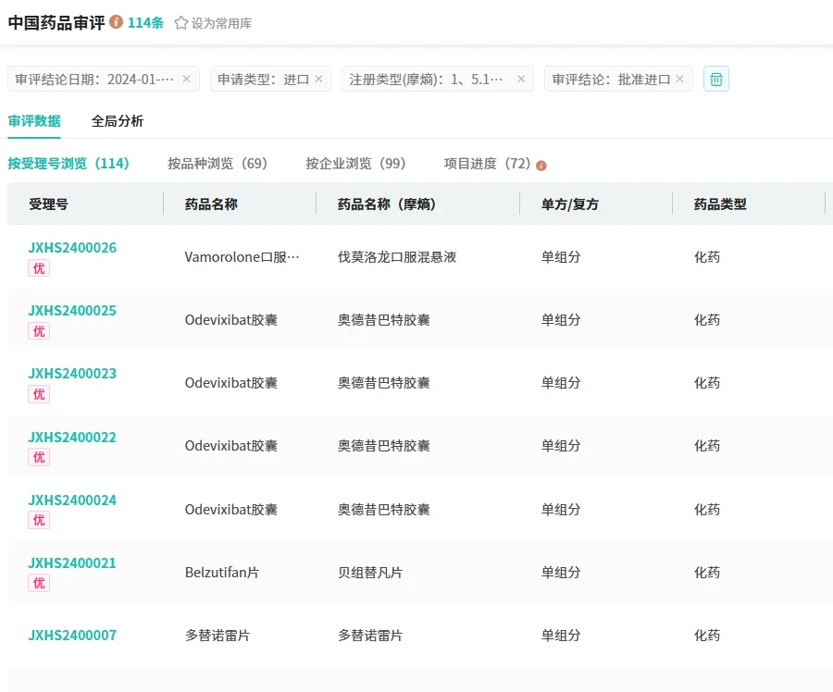Switch to 按品种浏览 view
Image resolution: width=833 pixels, height=692 pixels.
218,164
